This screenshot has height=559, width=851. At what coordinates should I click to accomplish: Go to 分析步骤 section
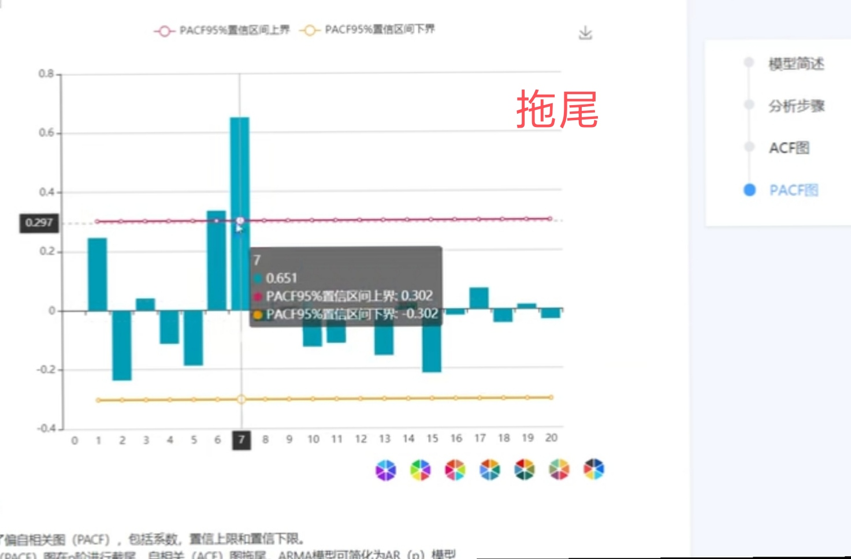point(796,106)
